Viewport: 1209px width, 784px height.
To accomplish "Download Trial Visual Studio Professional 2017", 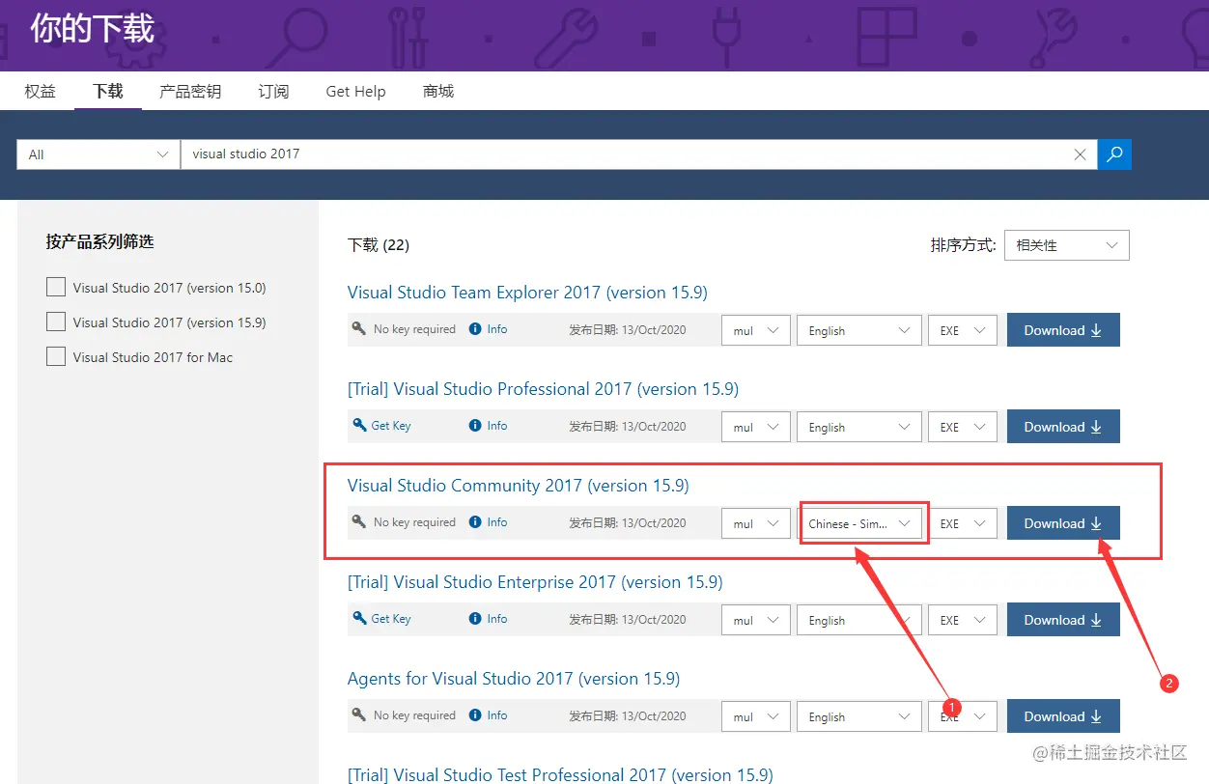I will (1063, 427).
